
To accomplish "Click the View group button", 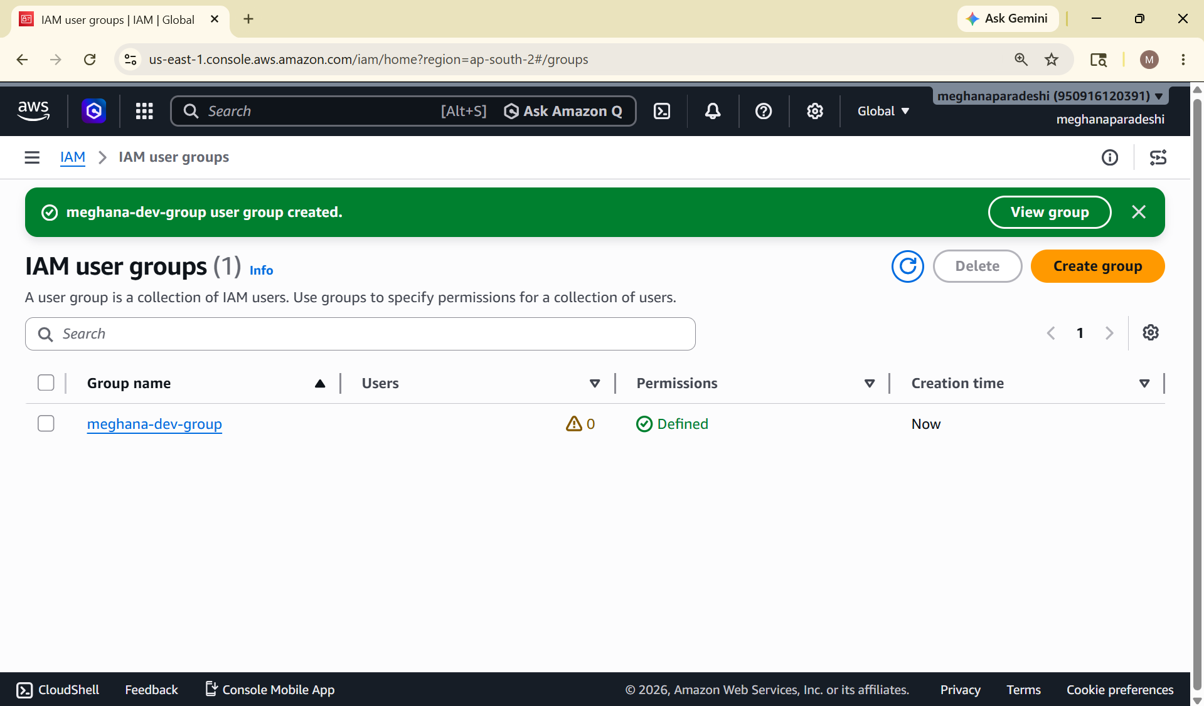I will [x=1050, y=212].
